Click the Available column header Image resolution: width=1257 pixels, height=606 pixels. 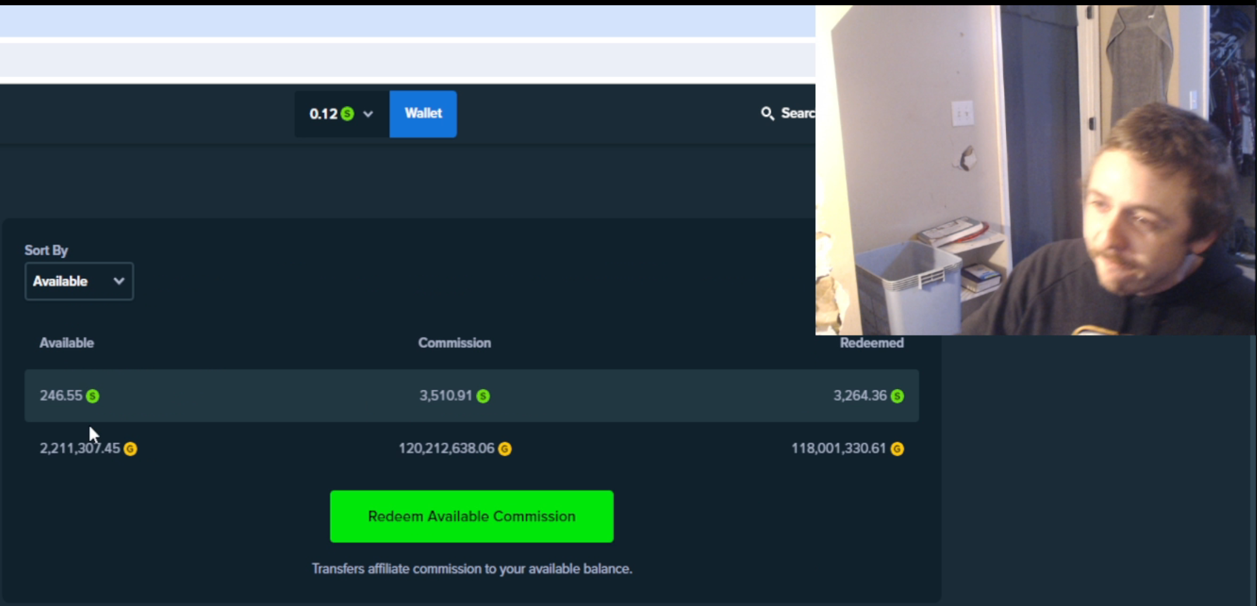[x=67, y=343]
